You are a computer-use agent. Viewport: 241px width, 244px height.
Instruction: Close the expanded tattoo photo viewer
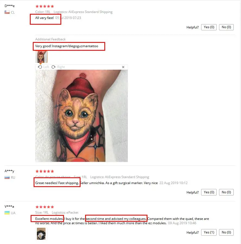tap(123, 67)
